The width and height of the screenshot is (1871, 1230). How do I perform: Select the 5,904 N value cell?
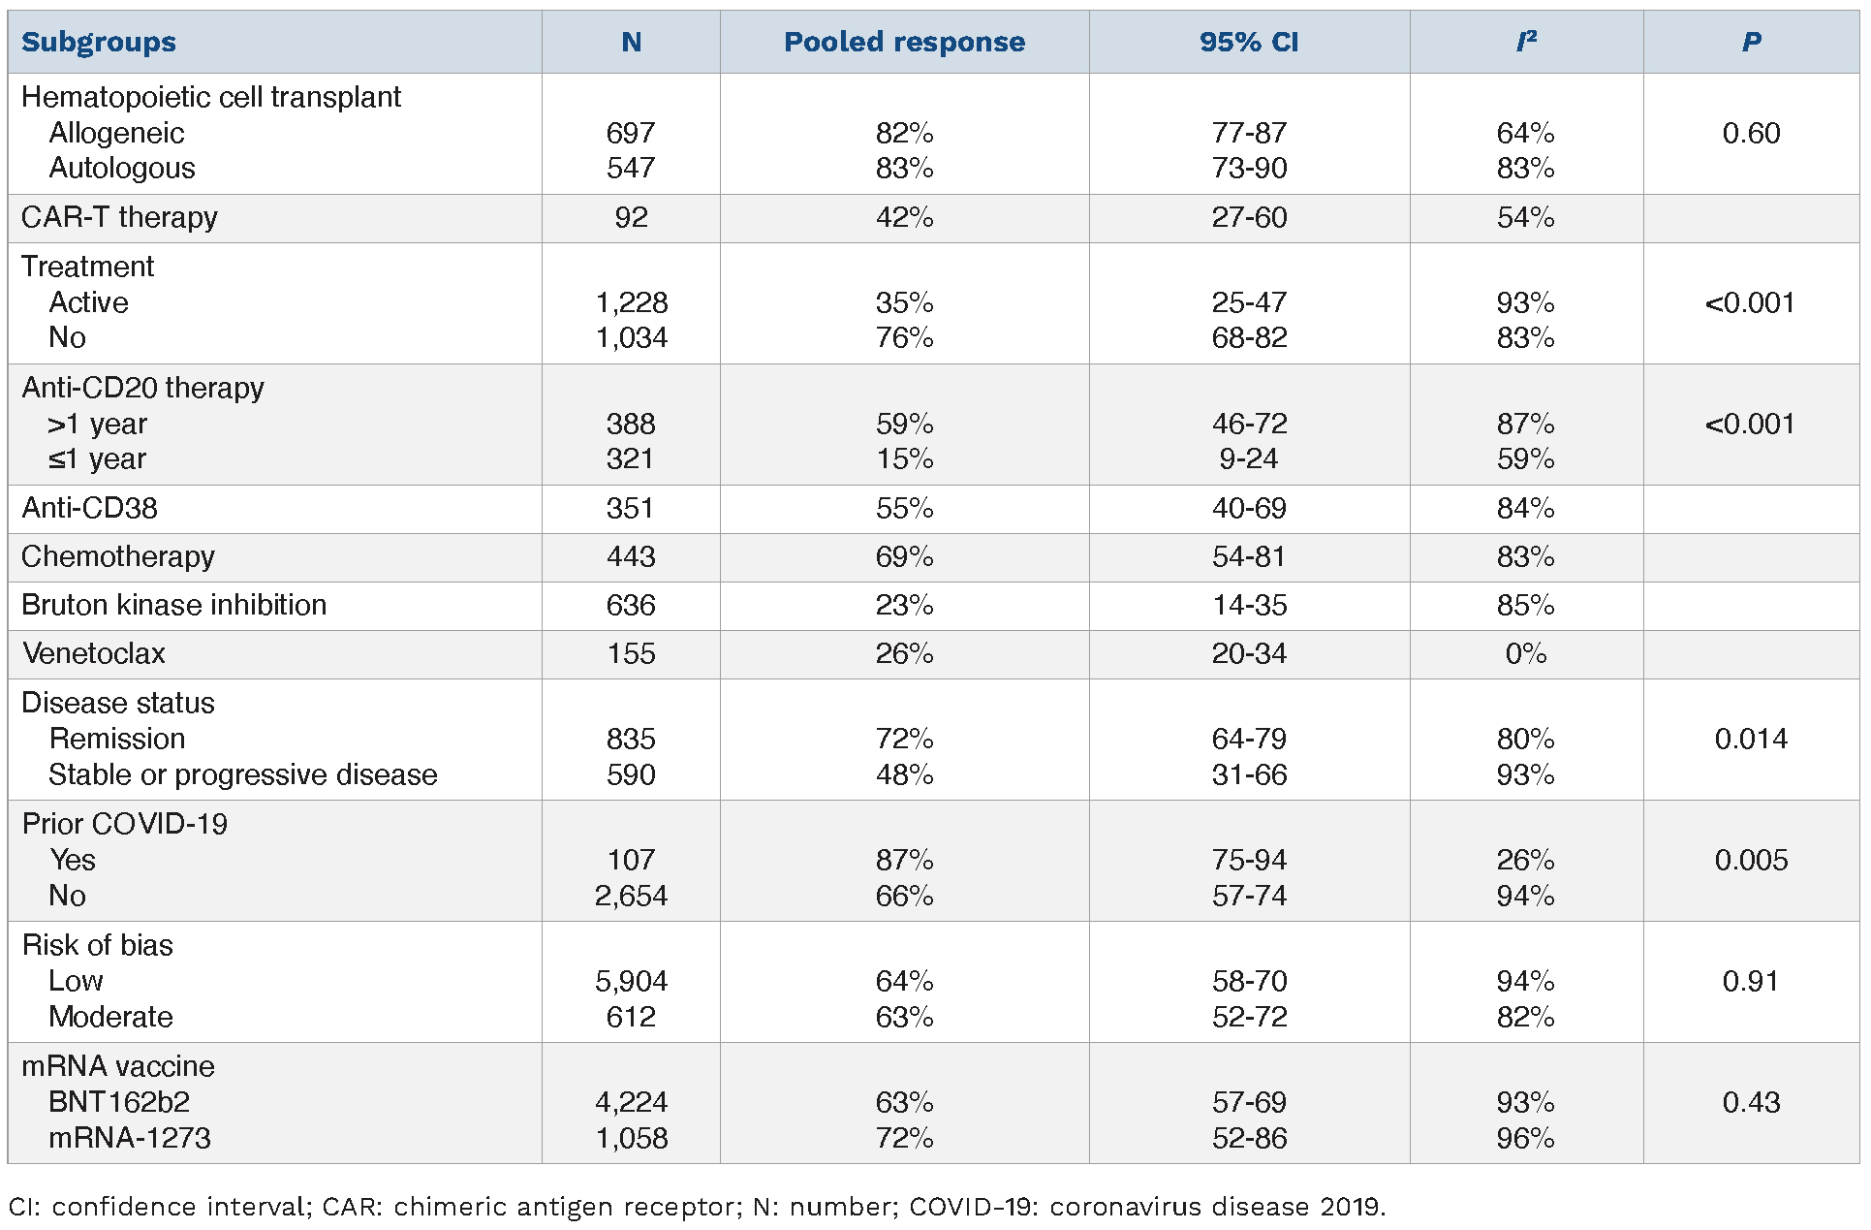[x=631, y=981]
